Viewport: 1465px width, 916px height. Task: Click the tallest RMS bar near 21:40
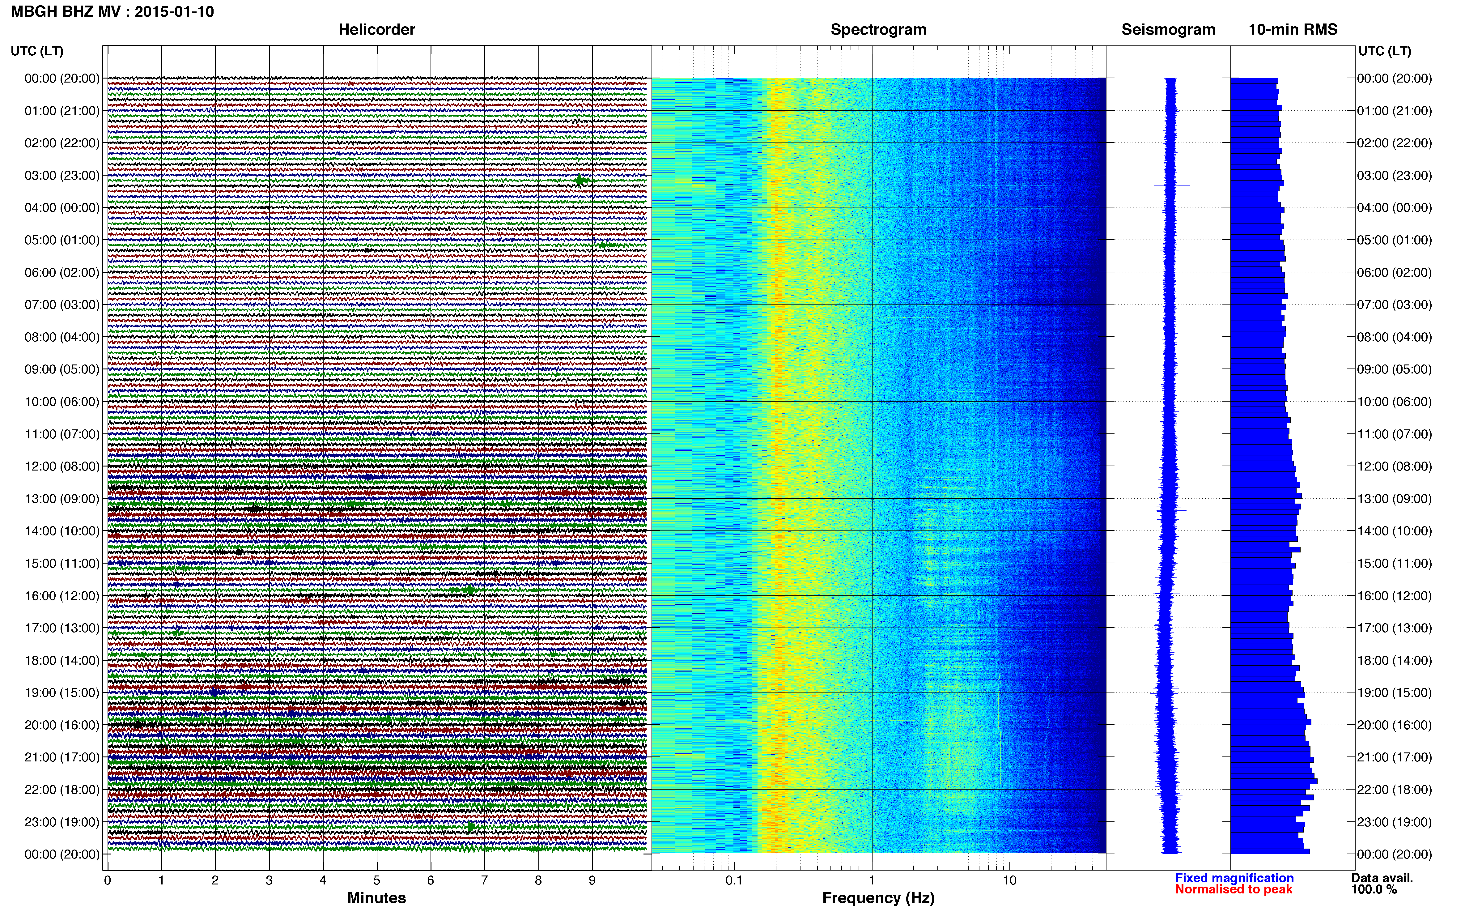(1274, 782)
